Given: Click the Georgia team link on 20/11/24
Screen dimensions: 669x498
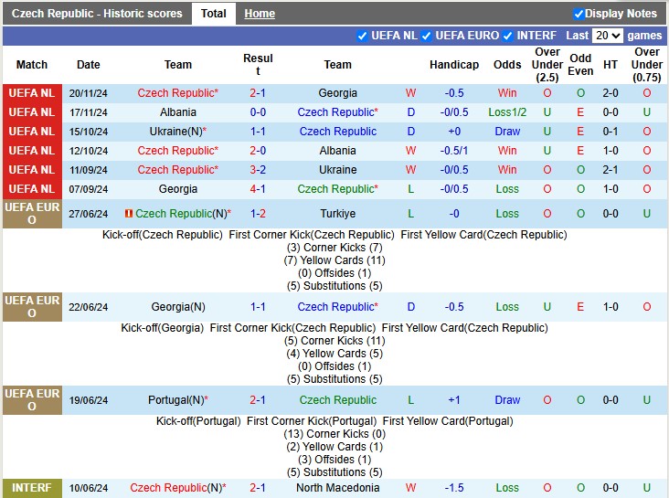Looking at the screenshot, I should pyautogui.click(x=337, y=93).
